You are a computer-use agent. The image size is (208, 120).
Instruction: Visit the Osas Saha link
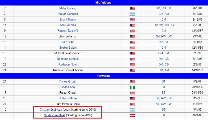point(67,87)
